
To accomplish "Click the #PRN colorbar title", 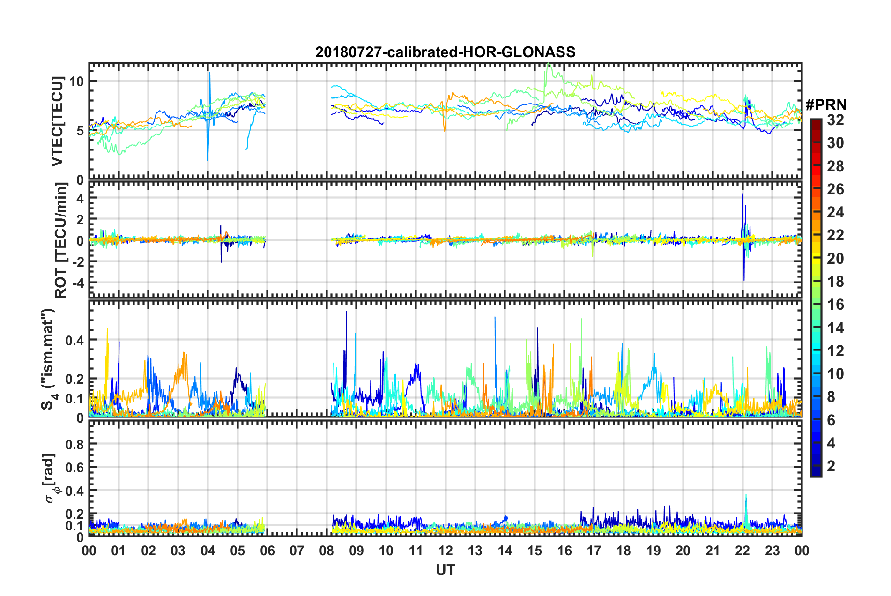I will pyautogui.click(x=826, y=104).
